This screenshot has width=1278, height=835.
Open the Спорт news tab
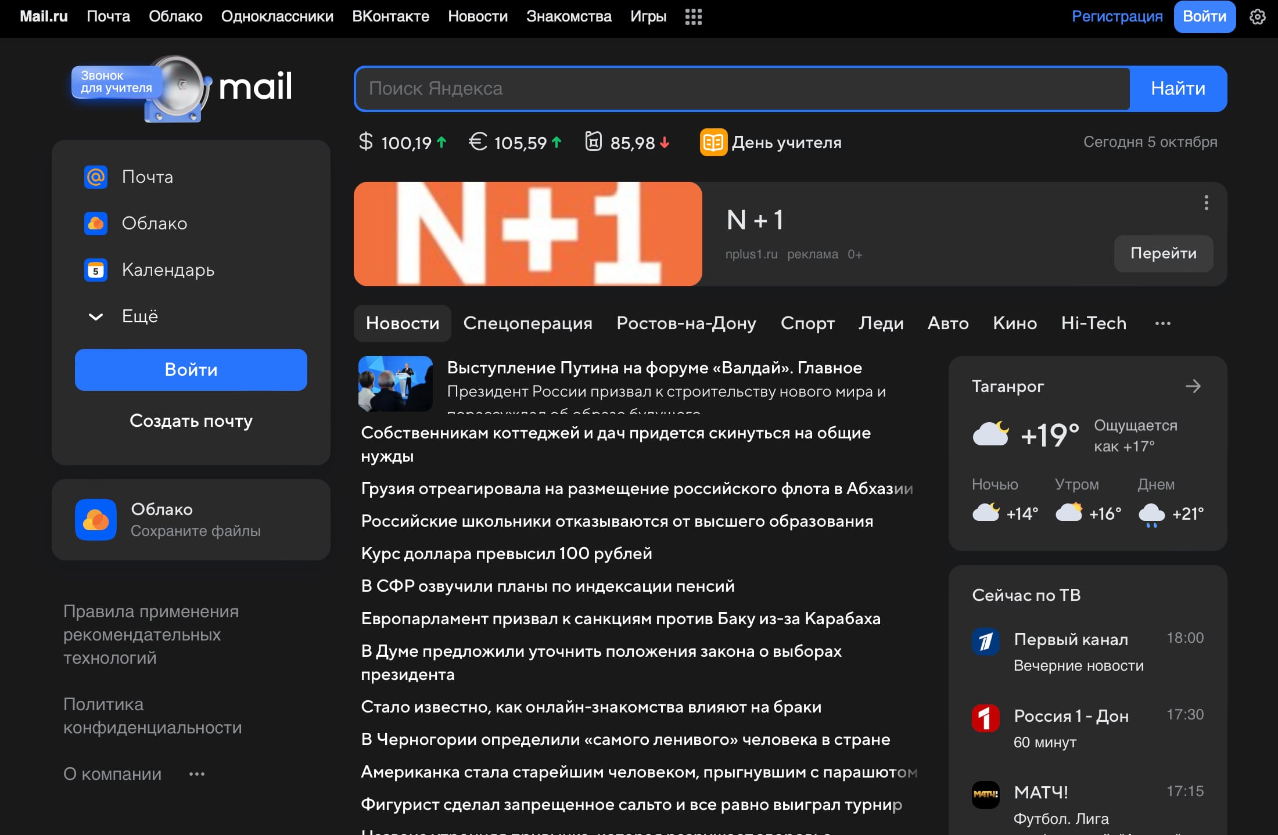click(x=807, y=323)
